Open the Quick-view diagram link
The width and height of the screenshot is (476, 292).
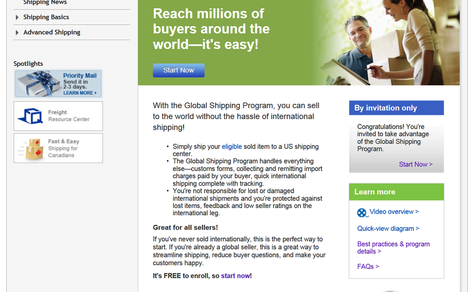coord(388,229)
